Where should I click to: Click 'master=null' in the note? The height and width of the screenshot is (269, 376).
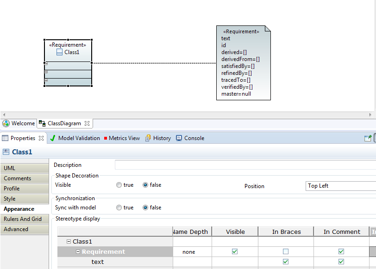click(x=236, y=94)
